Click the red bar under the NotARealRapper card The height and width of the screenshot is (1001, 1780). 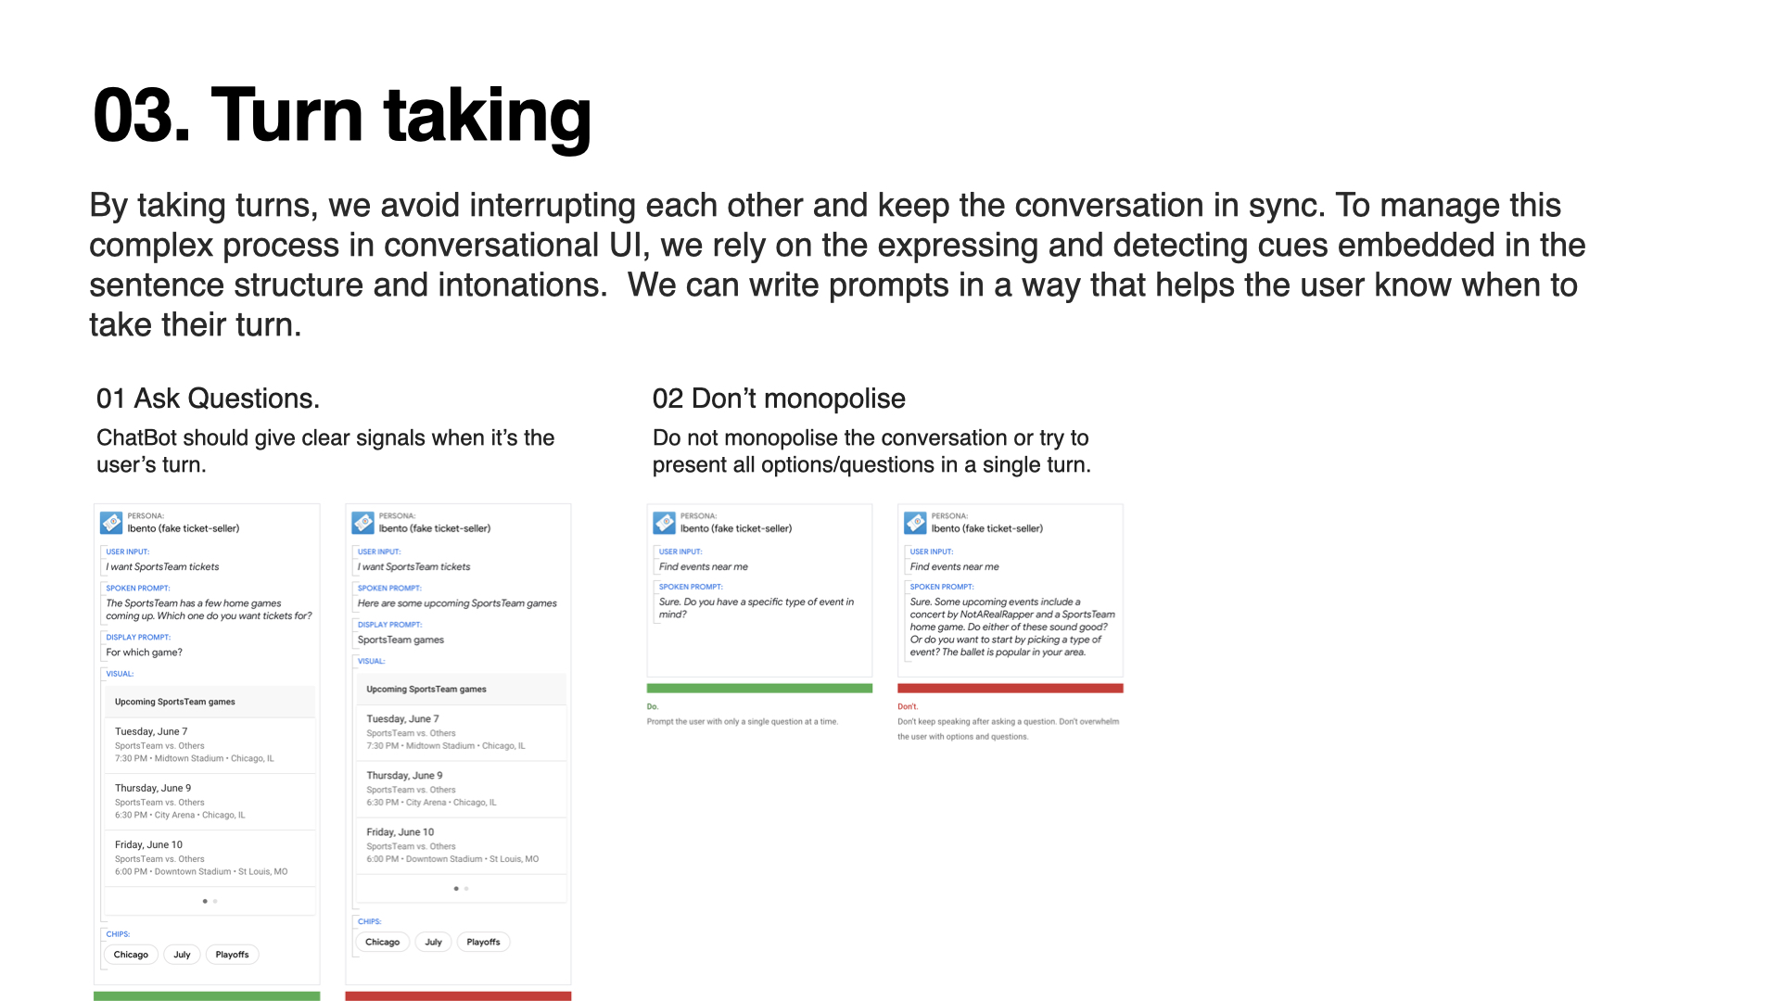coord(1010,689)
